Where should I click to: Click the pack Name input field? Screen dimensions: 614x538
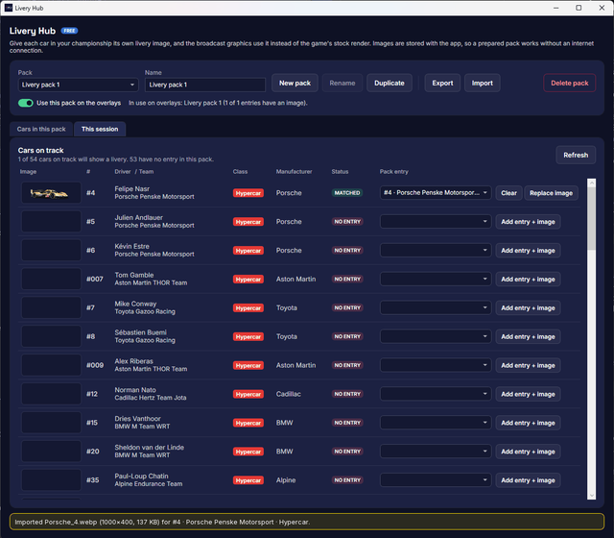(205, 85)
